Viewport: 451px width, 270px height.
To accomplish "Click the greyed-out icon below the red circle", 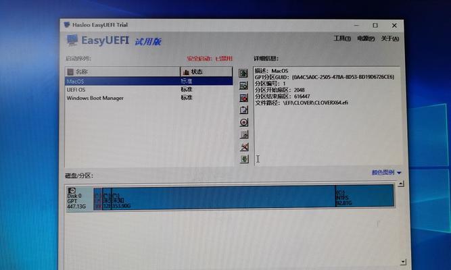I will [x=244, y=134].
